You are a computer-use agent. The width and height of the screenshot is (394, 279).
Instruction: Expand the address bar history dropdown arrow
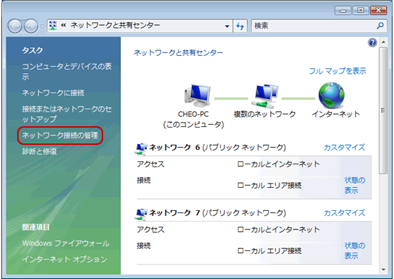coord(227,26)
